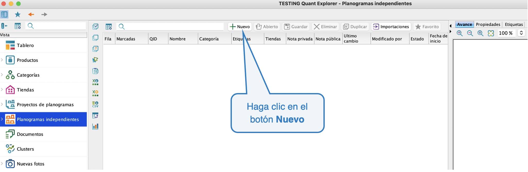Zoom out with the minus magnifier

[x=470, y=33]
